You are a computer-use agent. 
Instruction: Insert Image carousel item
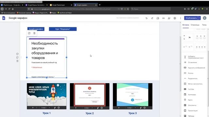pyautogui.click(x=194, y=68)
